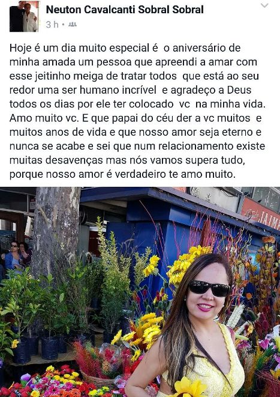The image size is (280, 397).
Task: Open the Neuton Cavalcanti Sobral Sobral profile link
Action: click(125, 10)
